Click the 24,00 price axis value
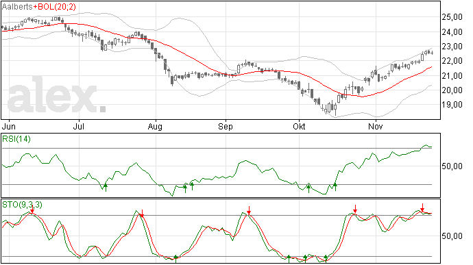Viewport: 473px width, 265px height. (x=452, y=32)
